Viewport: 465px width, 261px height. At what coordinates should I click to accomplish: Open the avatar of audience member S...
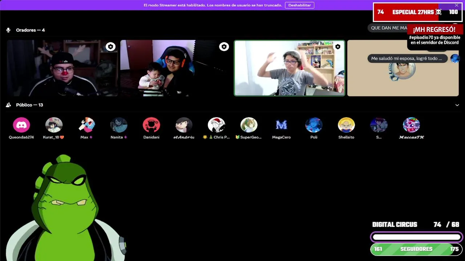pyautogui.click(x=379, y=125)
